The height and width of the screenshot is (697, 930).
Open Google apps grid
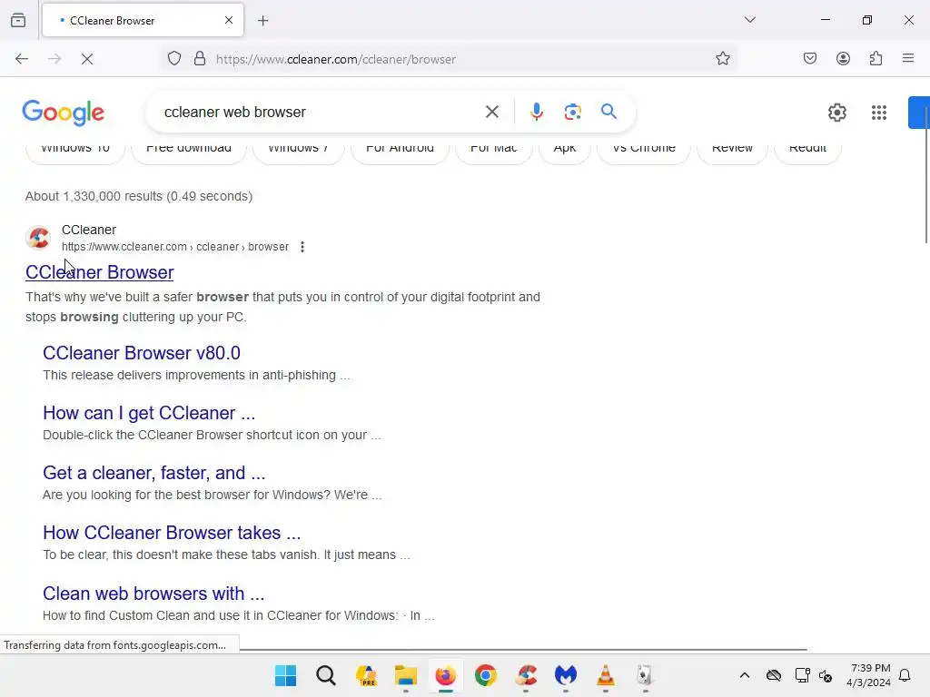(879, 112)
